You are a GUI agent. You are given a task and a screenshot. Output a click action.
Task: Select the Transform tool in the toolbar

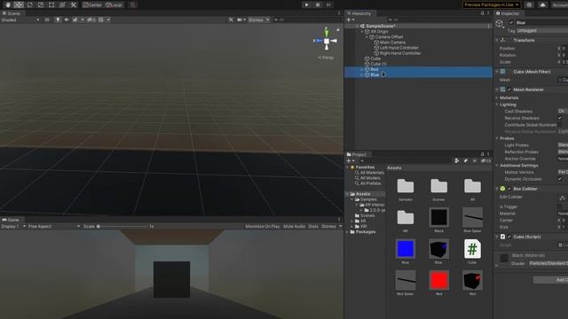point(62,4)
